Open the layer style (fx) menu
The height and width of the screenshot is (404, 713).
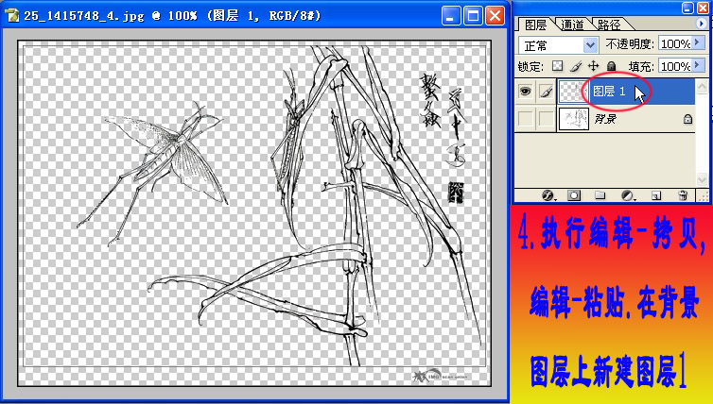click(548, 195)
